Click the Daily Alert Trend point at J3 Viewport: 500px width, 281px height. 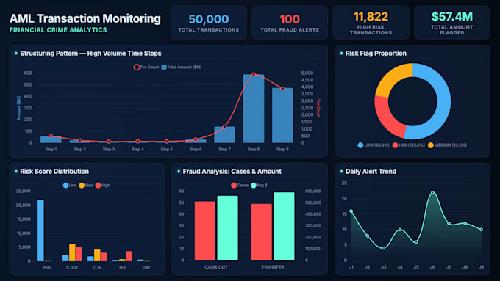click(x=384, y=248)
